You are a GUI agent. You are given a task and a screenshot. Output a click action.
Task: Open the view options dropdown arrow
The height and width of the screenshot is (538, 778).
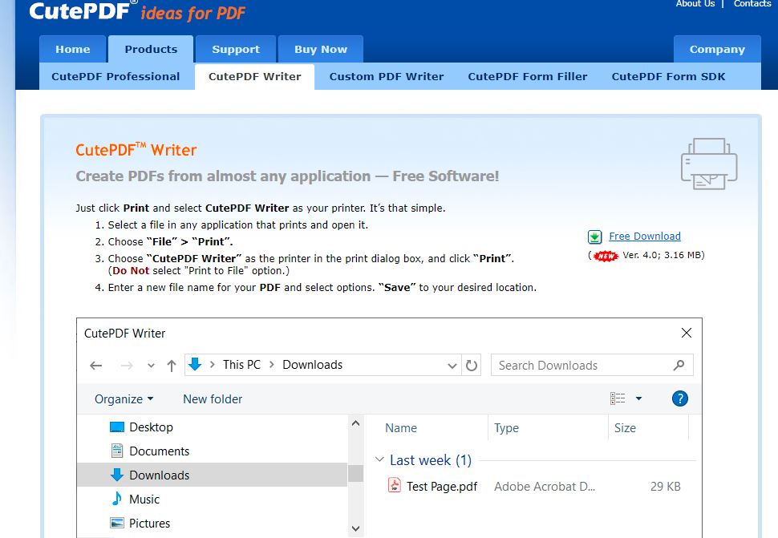click(638, 398)
